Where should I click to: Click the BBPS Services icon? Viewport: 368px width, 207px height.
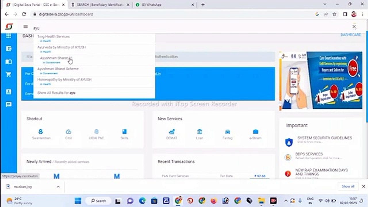point(288,157)
